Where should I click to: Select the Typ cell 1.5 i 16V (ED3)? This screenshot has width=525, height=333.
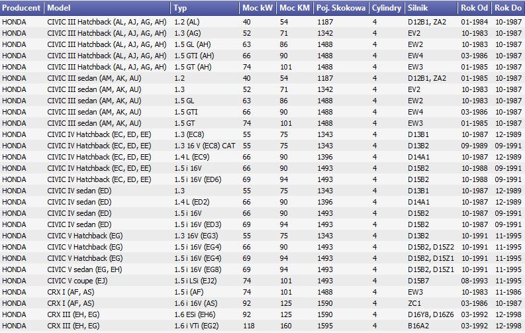tap(198, 224)
